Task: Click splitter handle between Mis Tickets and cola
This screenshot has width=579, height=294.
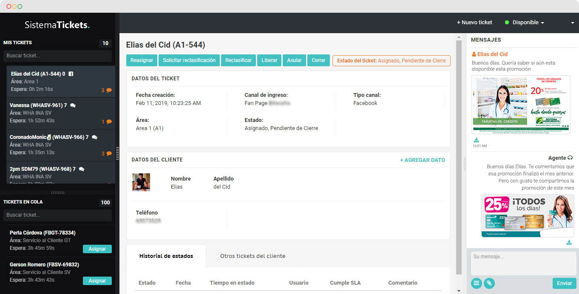Action: tap(57, 192)
